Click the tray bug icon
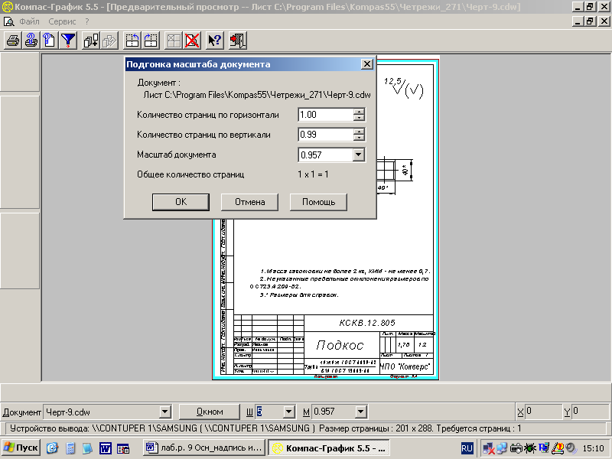 click(x=529, y=448)
